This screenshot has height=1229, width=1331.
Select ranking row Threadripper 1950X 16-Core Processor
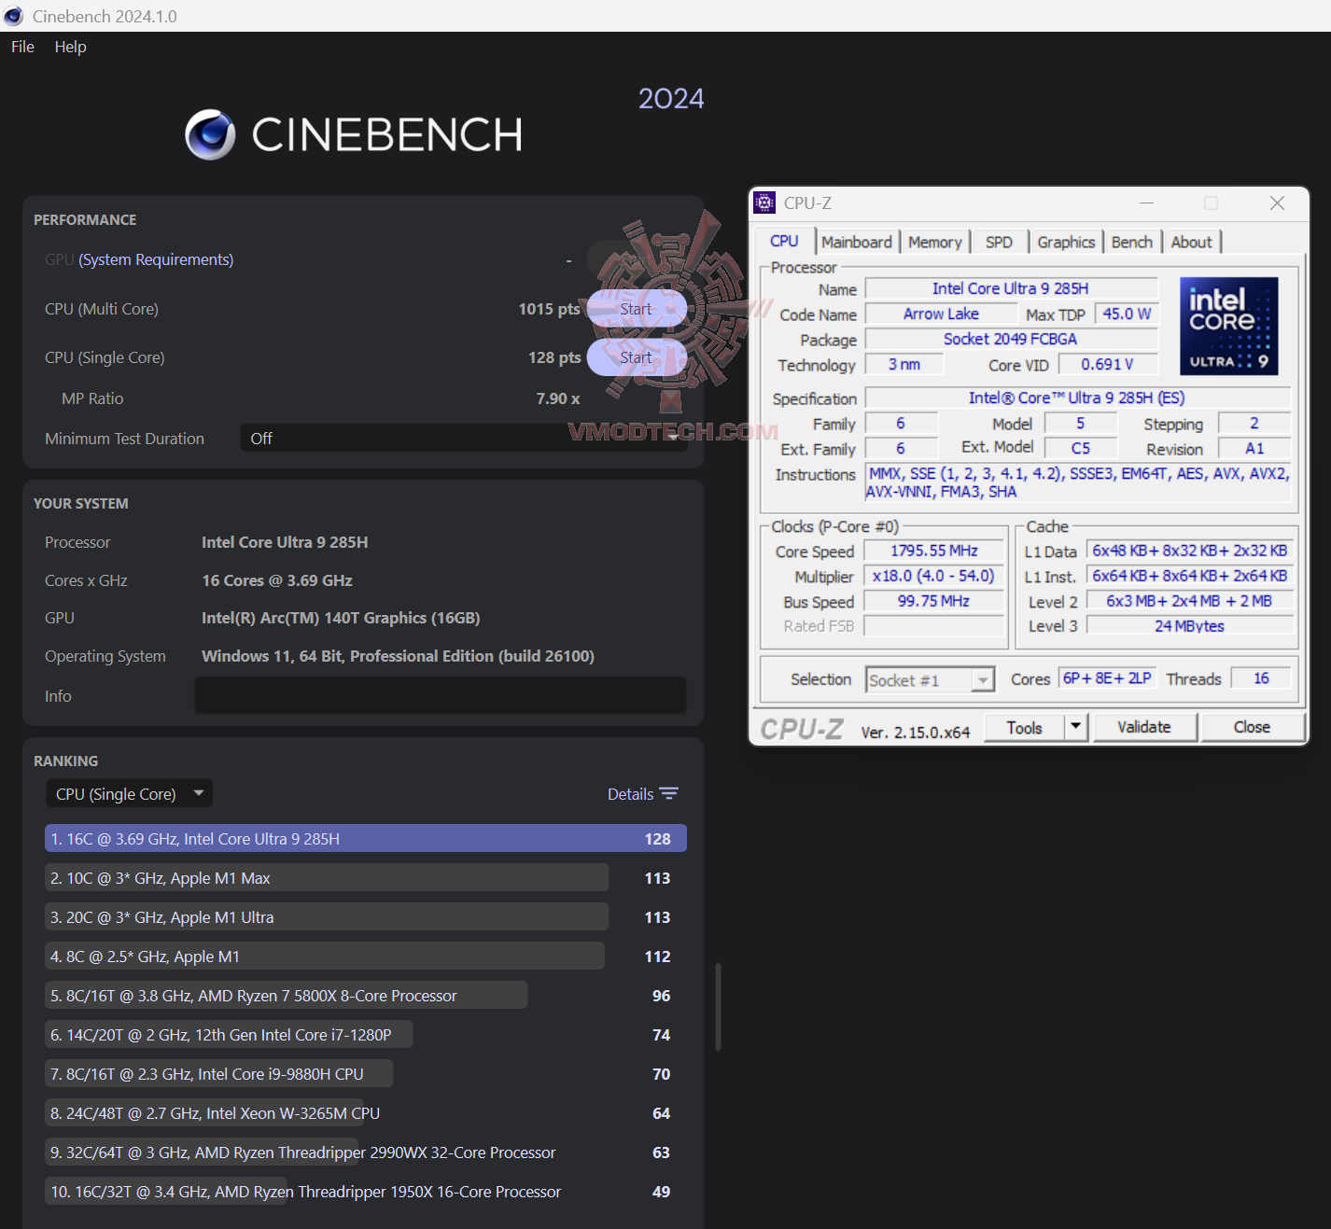click(366, 1192)
